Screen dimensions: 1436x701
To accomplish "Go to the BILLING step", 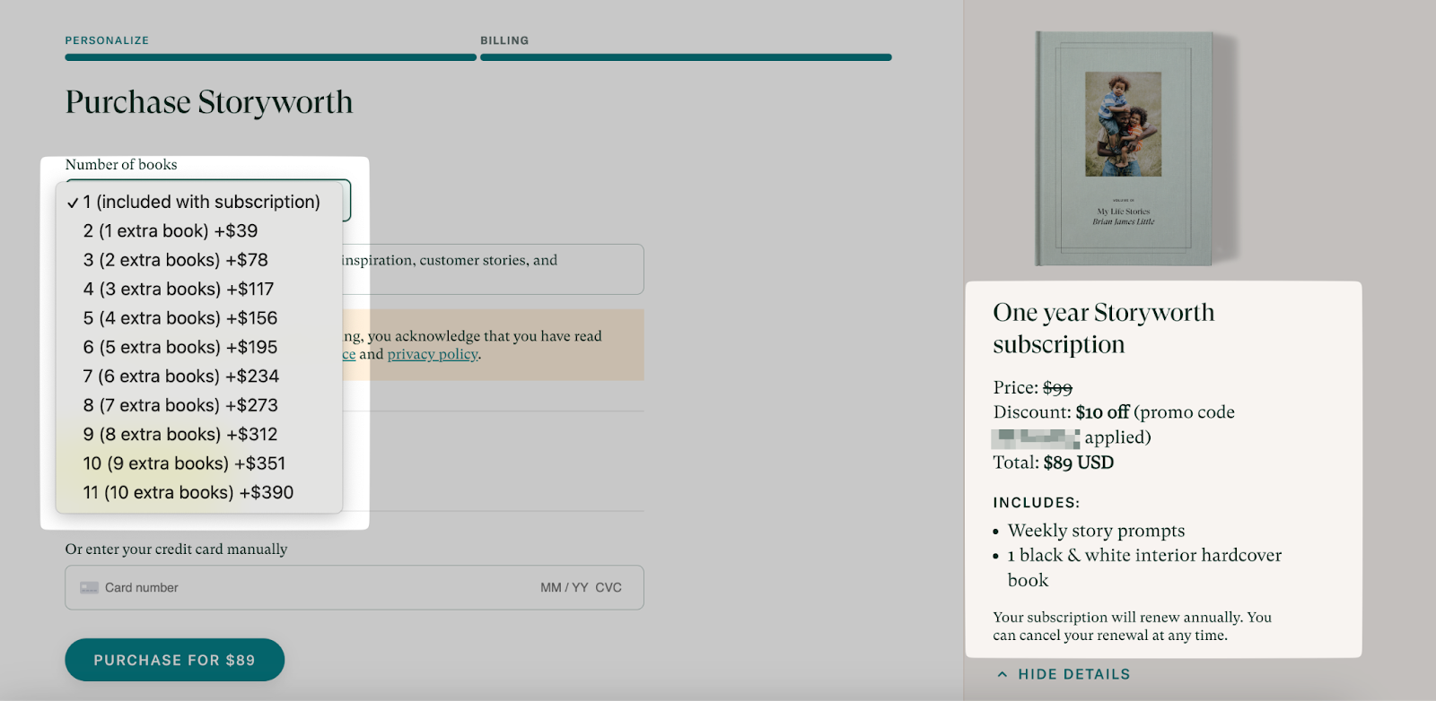I will pyautogui.click(x=504, y=40).
